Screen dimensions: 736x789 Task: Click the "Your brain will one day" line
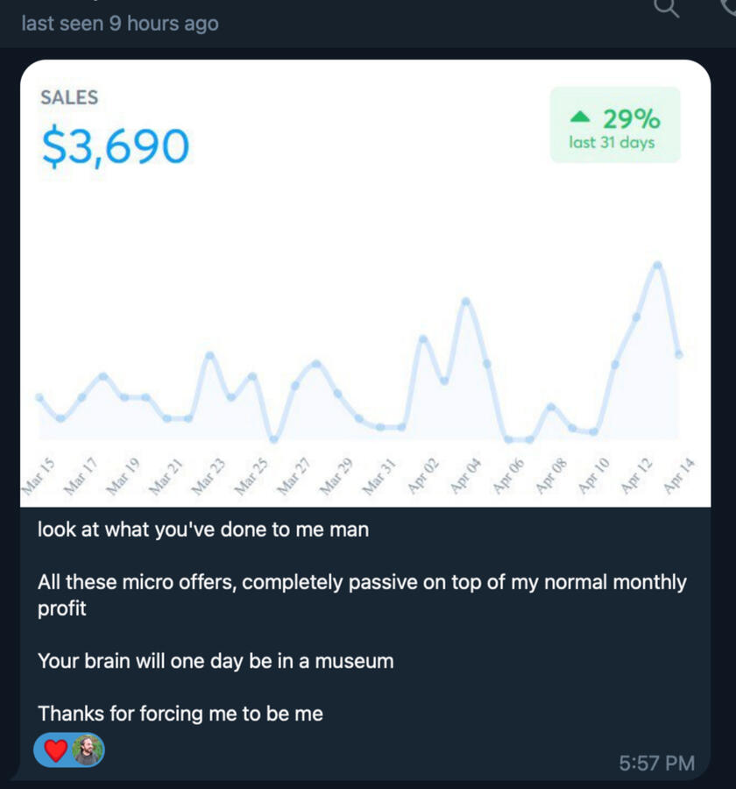click(x=216, y=661)
